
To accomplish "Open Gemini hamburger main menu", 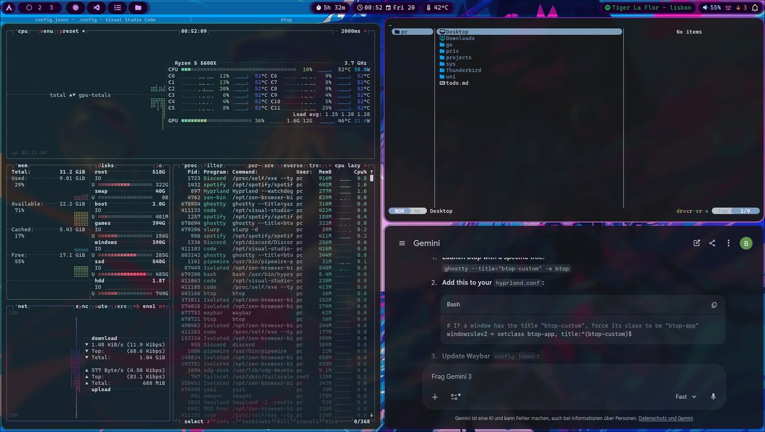I will [x=402, y=243].
